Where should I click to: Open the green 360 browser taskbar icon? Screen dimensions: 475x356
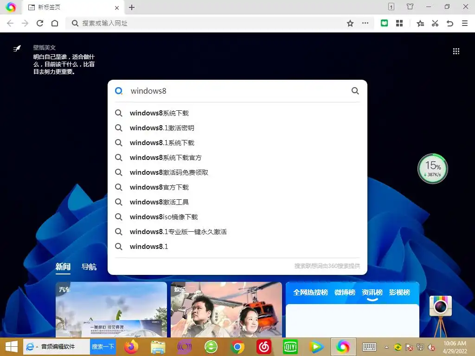click(211, 347)
